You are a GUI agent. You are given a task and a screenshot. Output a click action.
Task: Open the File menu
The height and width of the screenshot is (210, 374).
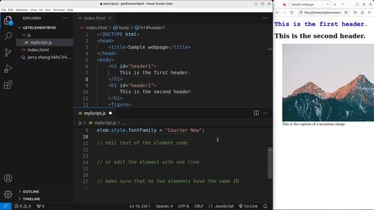4,10
